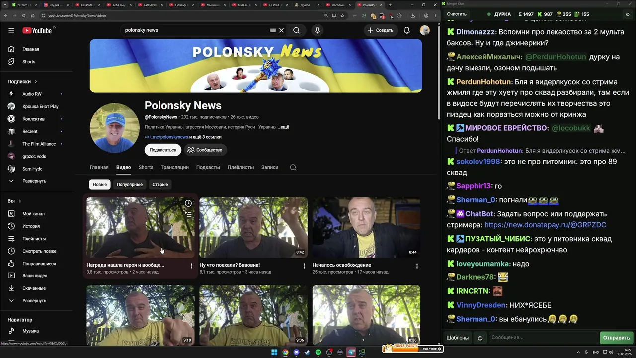
Task: Open Merged Chat settings gear
Action: point(628,14)
